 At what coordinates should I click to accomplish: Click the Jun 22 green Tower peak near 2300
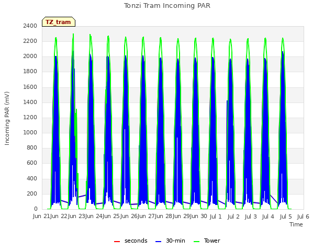click(x=73, y=34)
